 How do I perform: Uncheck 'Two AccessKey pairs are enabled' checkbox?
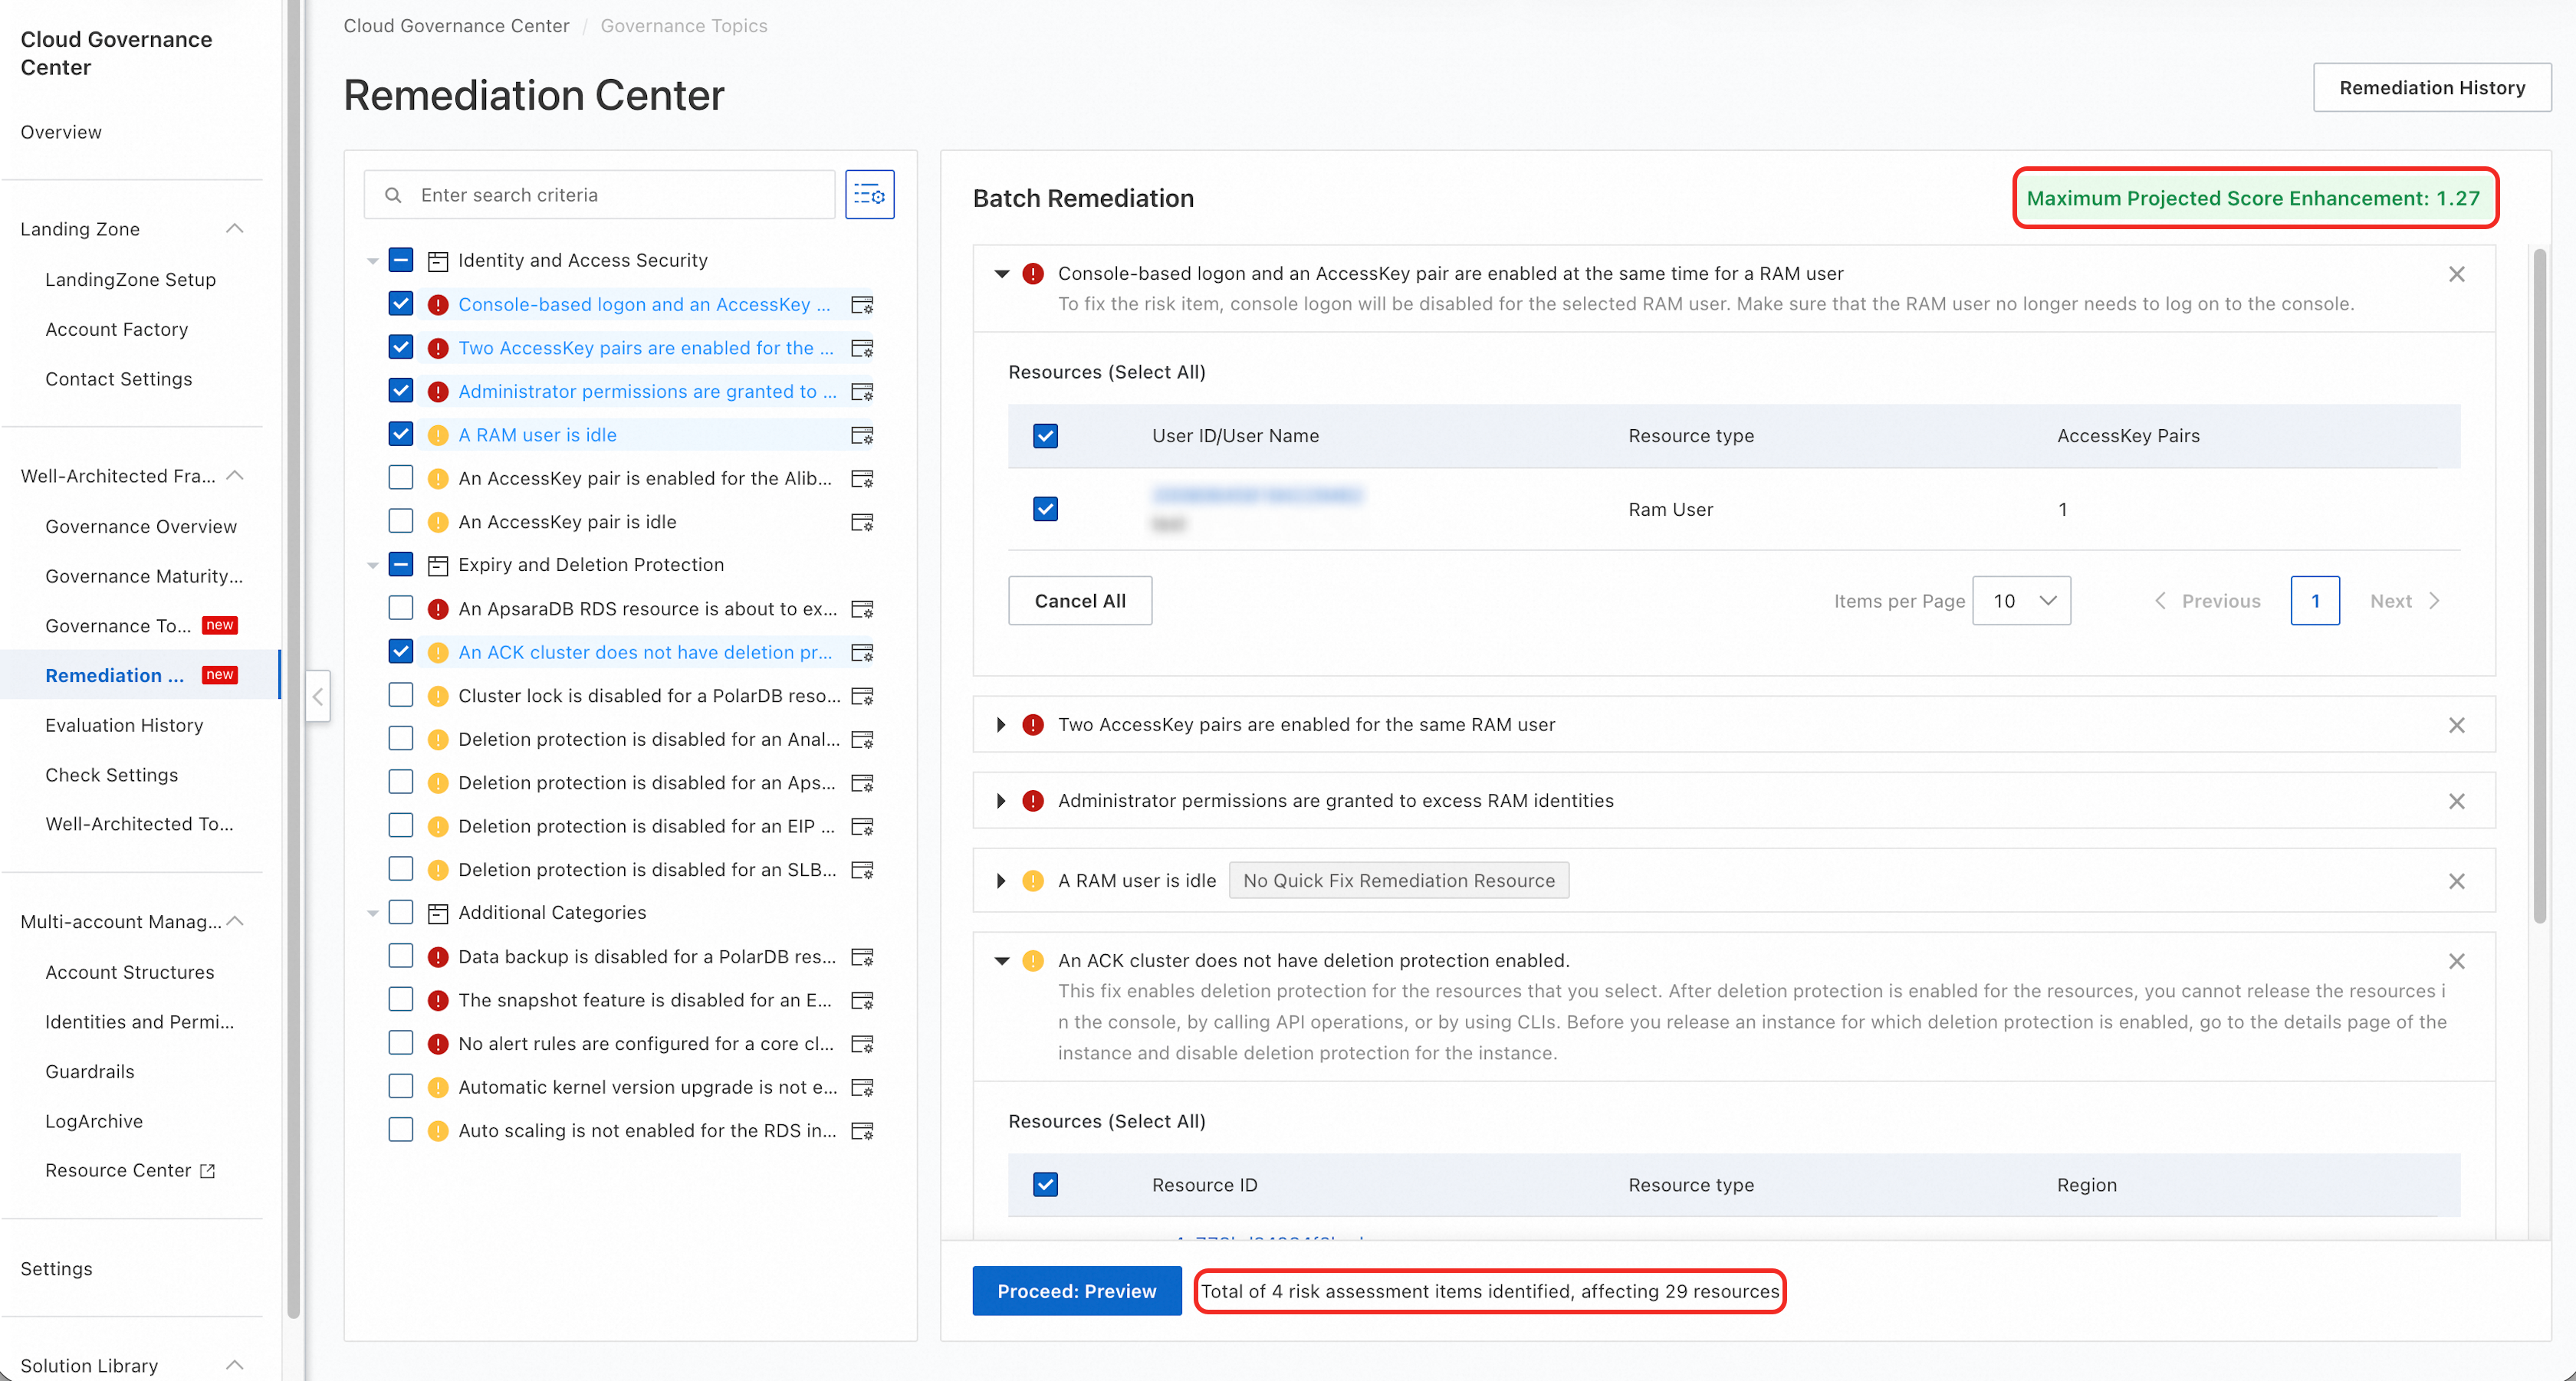(x=401, y=348)
